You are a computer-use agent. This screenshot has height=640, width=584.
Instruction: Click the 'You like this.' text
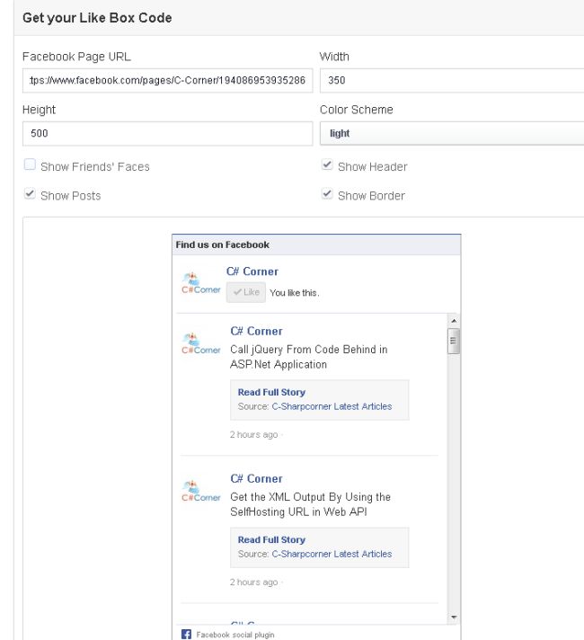pyautogui.click(x=294, y=293)
